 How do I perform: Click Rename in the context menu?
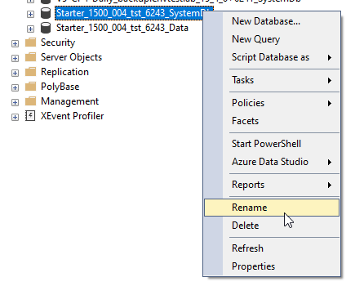tap(272, 208)
